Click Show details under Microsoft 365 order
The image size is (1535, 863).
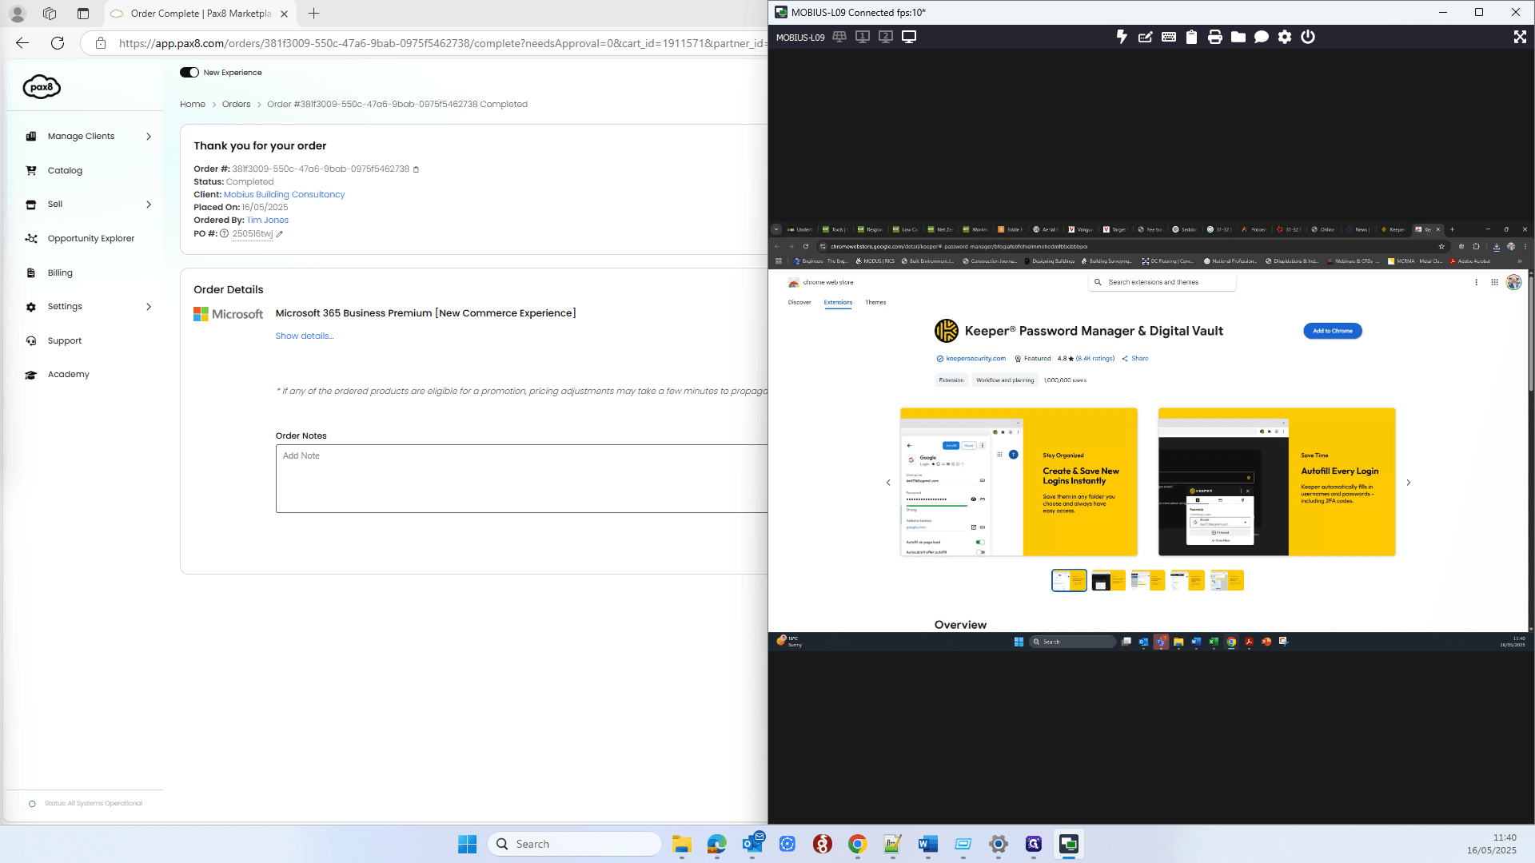click(x=305, y=336)
